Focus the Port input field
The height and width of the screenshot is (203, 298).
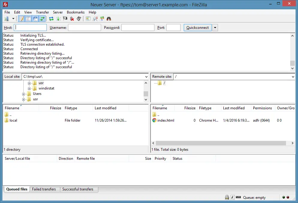click(173, 28)
